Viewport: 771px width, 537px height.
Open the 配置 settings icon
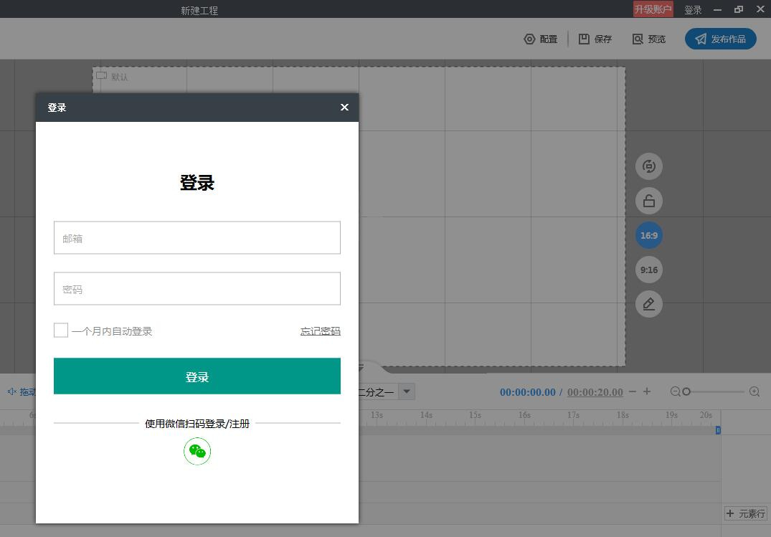coord(529,39)
